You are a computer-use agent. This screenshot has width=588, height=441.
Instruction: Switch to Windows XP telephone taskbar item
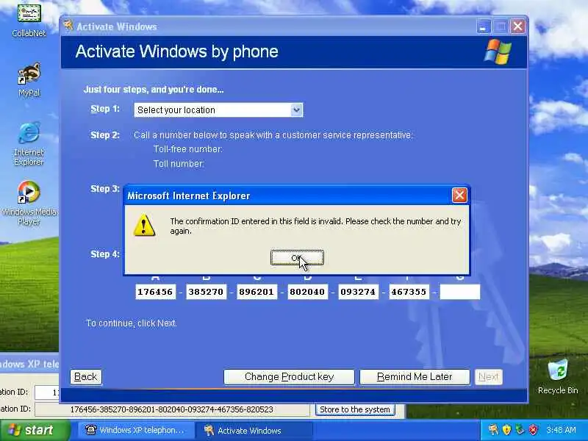(136, 430)
